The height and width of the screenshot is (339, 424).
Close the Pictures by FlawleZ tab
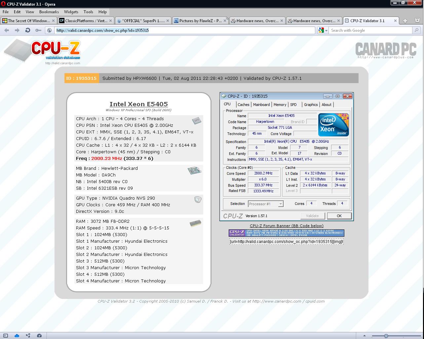[x=225, y=21]
